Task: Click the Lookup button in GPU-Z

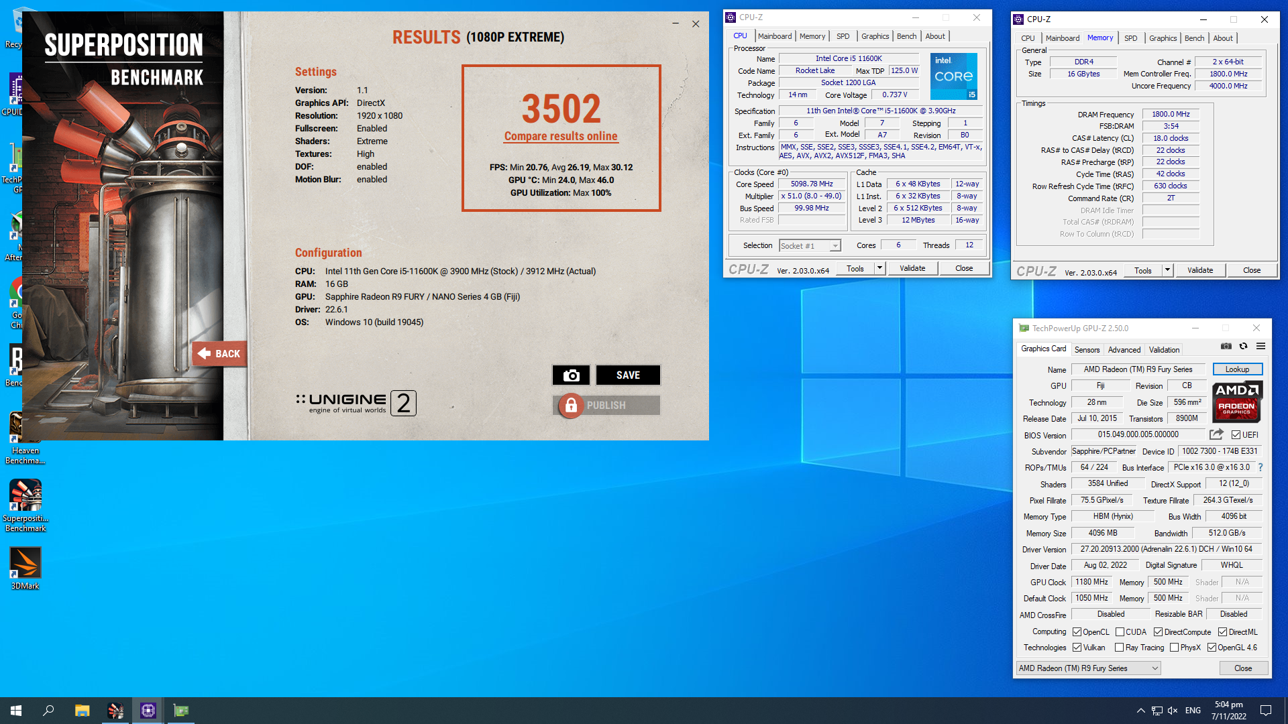Action: (1237, 369)
